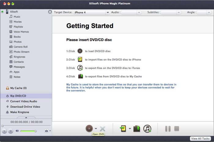Image resolution: width=214 pixels, height=142 pixels.
Task: Click the remove X icon in toolbar
Action: pos(102,129)
